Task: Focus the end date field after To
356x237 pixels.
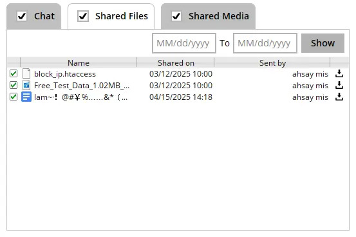Action: pyautogui.click(x=265, y=43)
